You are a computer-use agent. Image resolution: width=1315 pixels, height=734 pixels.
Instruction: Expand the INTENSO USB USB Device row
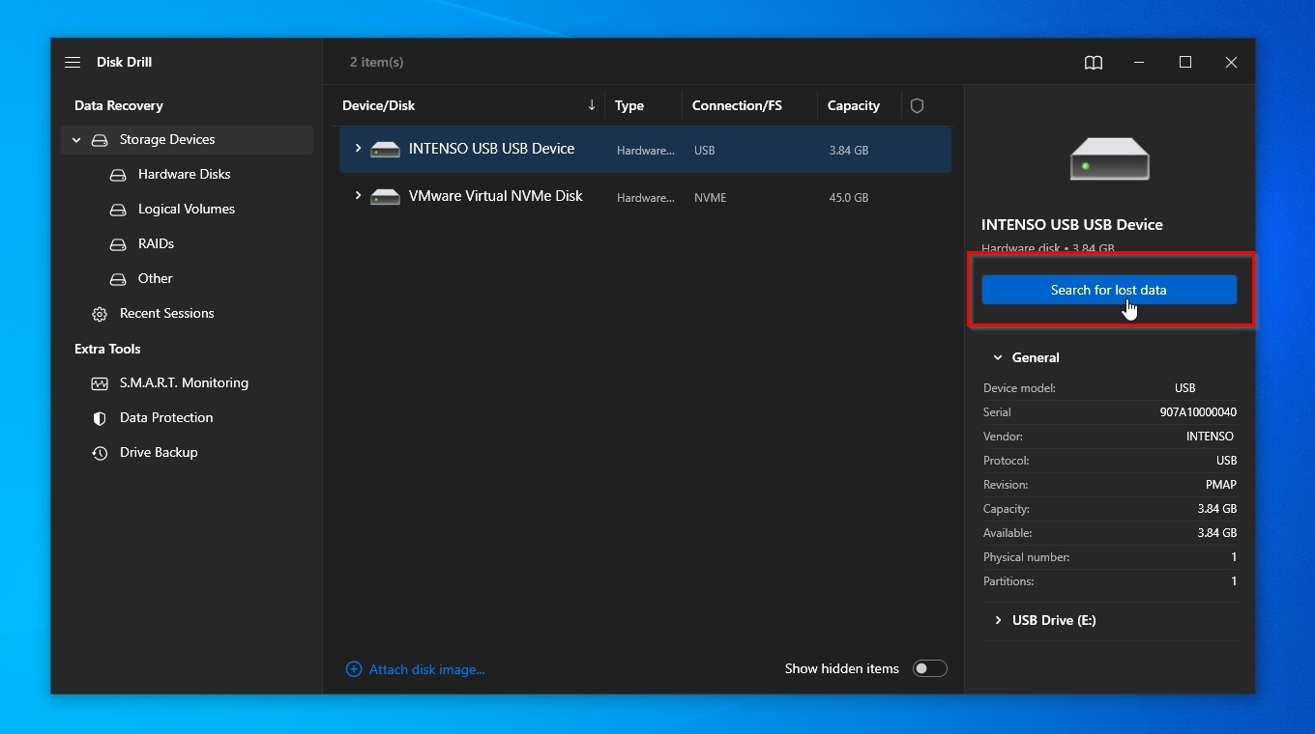[x=358, y=149]
